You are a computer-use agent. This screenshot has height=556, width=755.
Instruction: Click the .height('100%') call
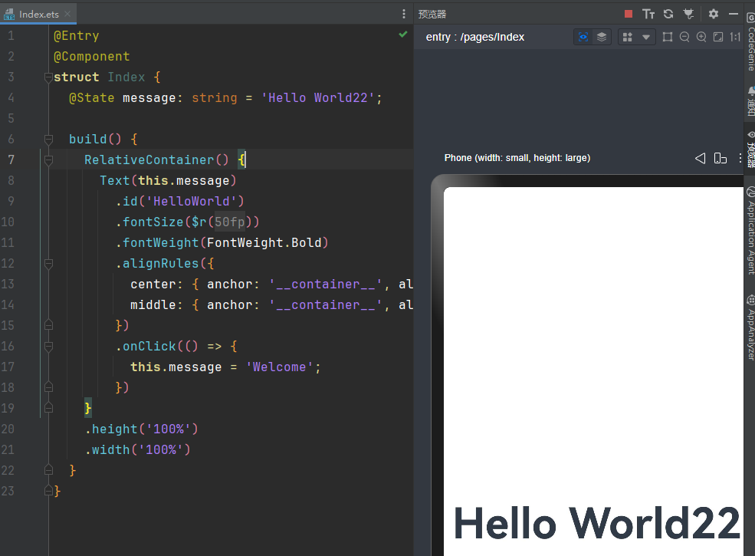click(x=142, y=429)
